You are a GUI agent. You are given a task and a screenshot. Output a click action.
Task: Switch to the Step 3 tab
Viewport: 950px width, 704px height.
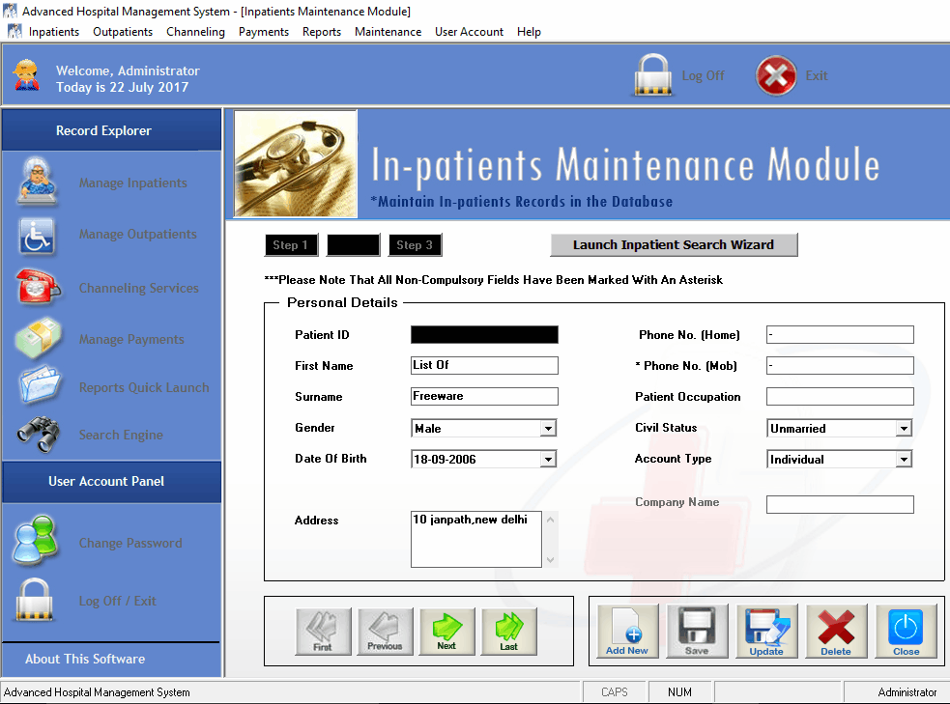tap(415, 245)
